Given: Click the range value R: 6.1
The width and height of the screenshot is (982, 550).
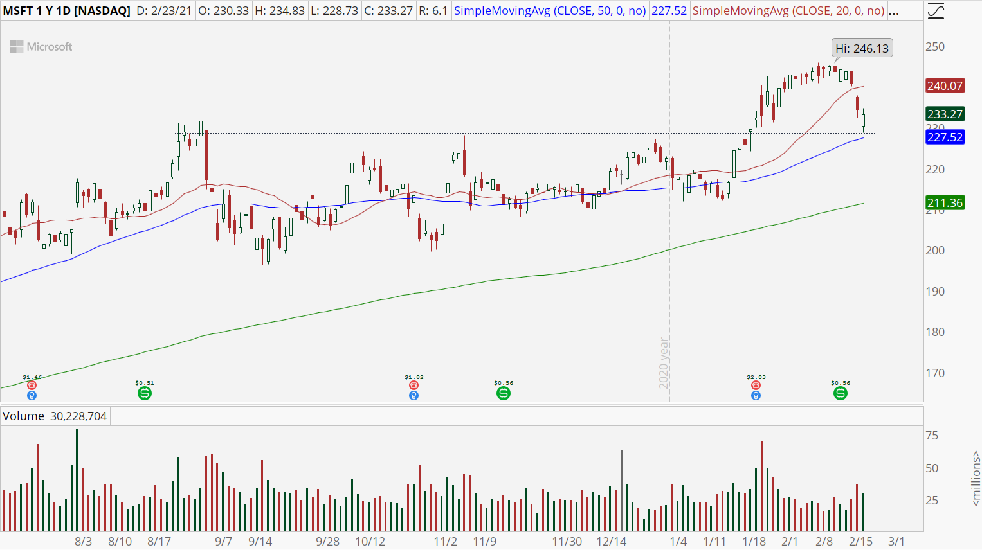Looking at the screenshot, I should [x=433, y=11].
